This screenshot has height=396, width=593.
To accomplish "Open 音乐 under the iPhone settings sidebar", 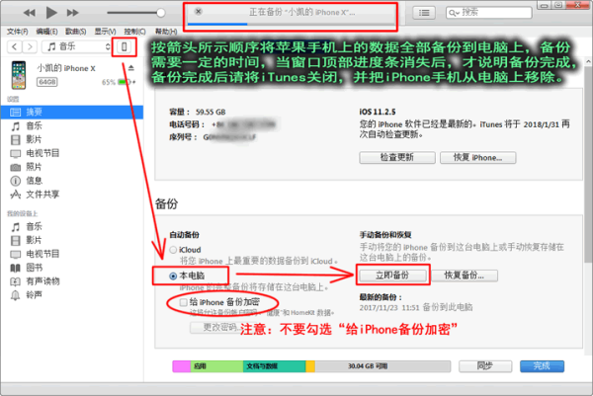I will click(x=33, y=126).
